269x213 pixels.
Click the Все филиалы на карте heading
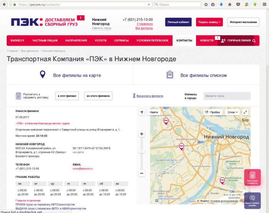coord(77,75)
